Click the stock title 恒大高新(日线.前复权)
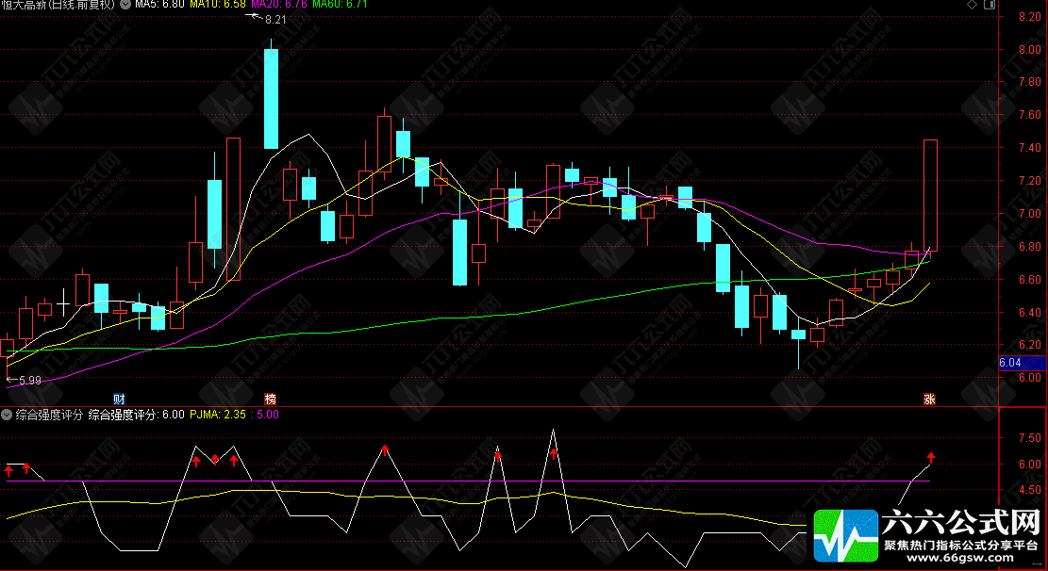The width and height of the screenshot is (1048, 571). tap(58, 4)
